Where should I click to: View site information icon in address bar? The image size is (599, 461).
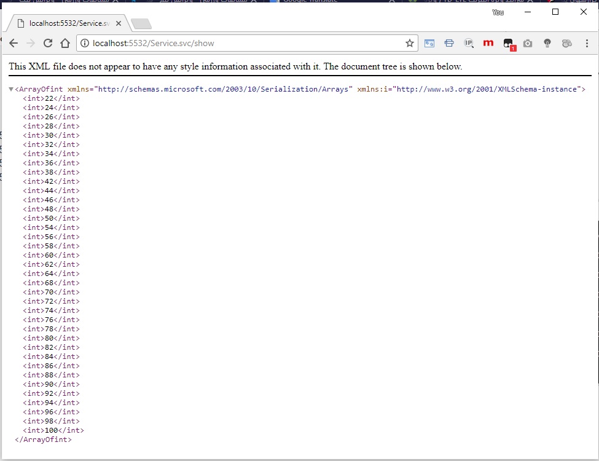tap(85, 43)
